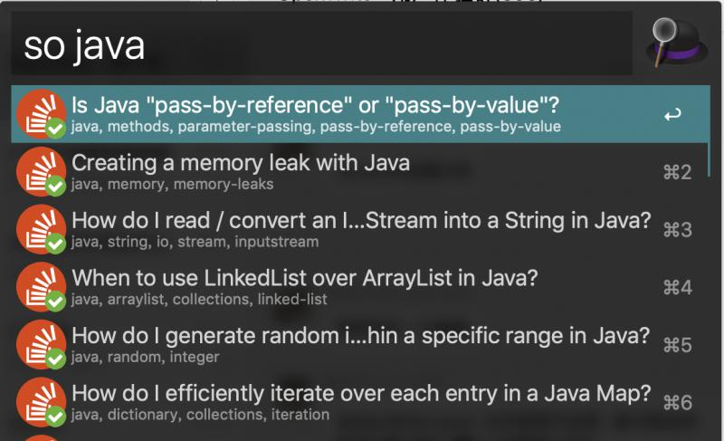Click the ⌘2 shortcut label

[677, 172]
